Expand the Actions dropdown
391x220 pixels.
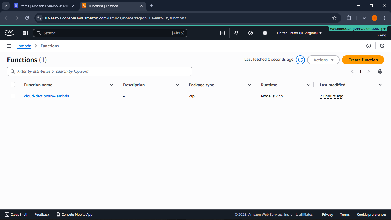click(323, 60)
